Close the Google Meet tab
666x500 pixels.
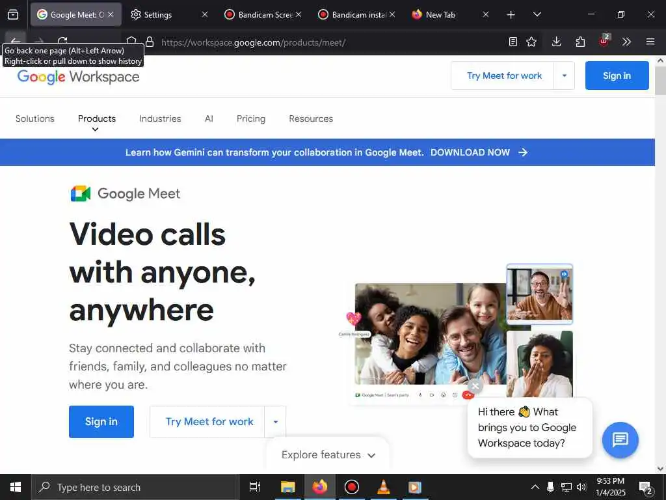click(111, 14)
